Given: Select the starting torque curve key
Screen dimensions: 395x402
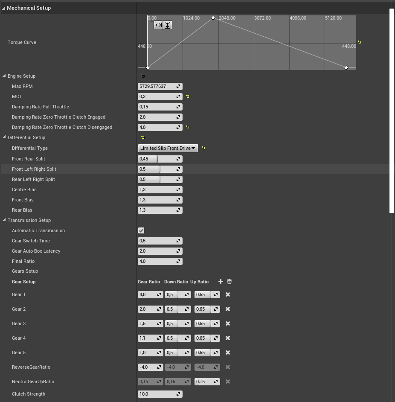Looking at the screenshot, I should [x=148, y=68].
